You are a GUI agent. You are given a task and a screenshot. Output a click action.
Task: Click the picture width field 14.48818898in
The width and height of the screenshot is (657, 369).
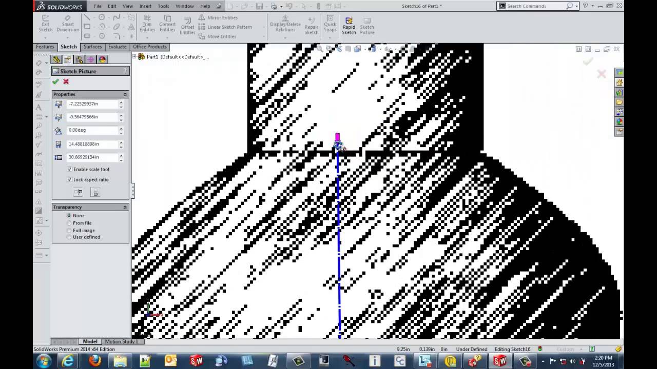coord(92,144)
